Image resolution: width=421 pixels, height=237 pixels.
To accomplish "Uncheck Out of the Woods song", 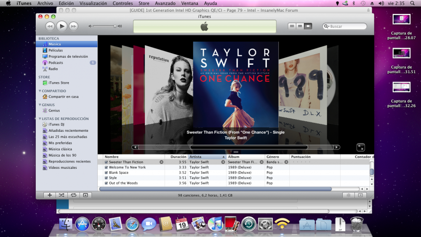I will [107, 183].
